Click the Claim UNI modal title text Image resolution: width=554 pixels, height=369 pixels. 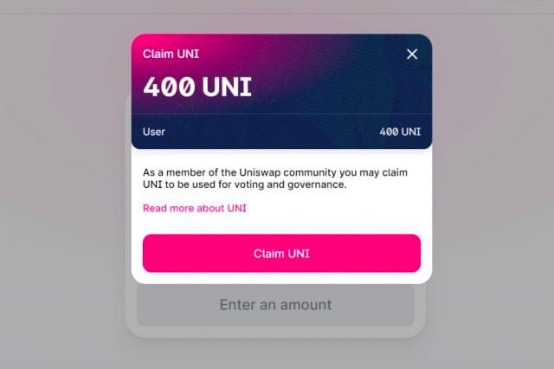[171, 54]
